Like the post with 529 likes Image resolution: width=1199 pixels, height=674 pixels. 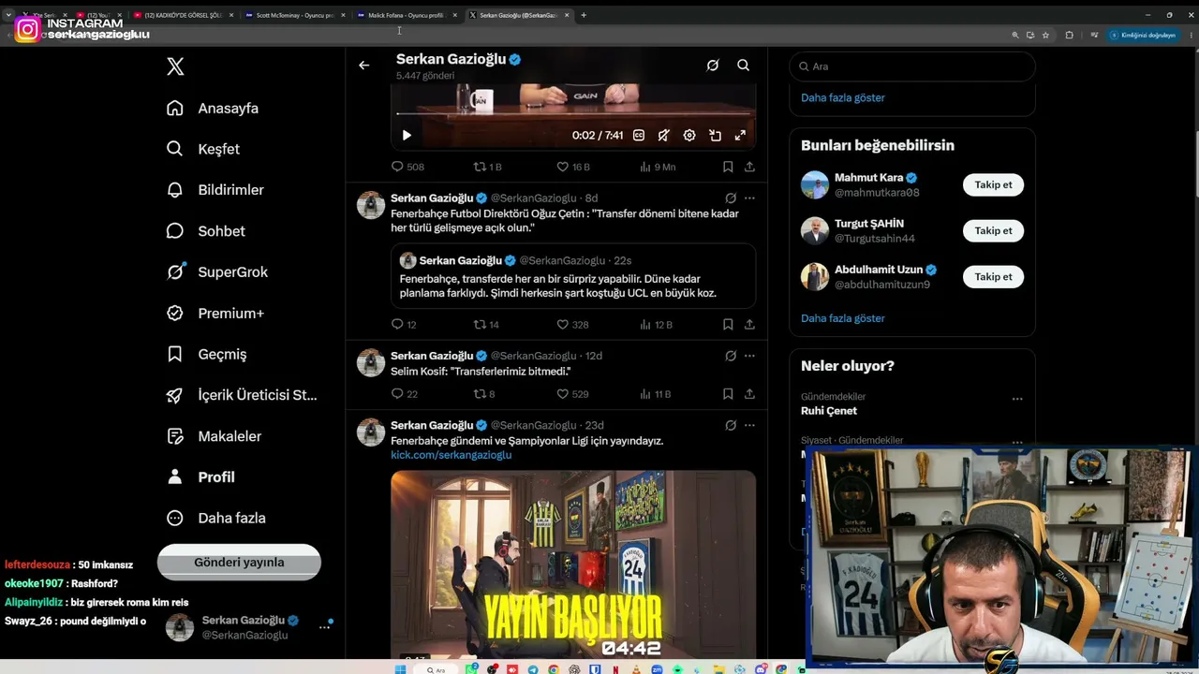pyautogui.click(x=572, y=394)
